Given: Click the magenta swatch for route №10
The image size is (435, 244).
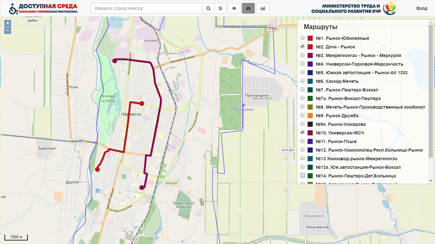Looking at the screenshot, I should [310, 133].
